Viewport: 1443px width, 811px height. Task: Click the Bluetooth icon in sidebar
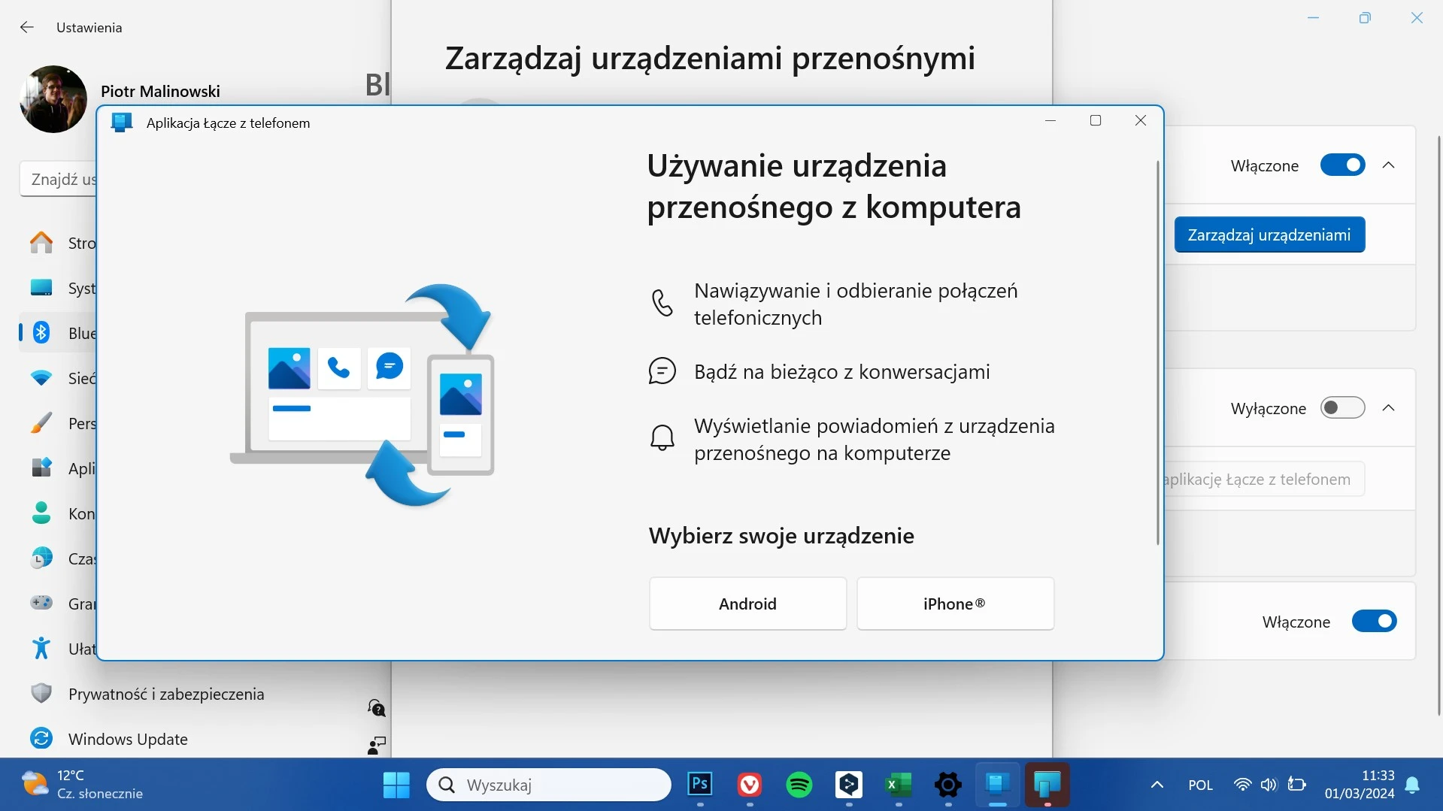point(41,333)
